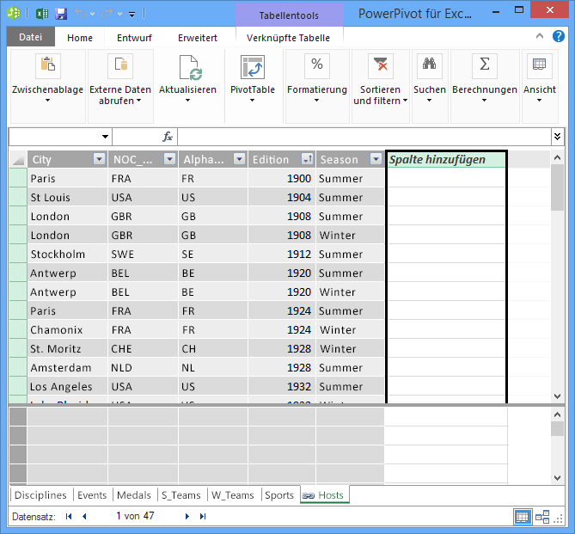Switch to the Erweitert ribbon tab
The width and height of the screenshot is (575, 534).
point(198,38)
